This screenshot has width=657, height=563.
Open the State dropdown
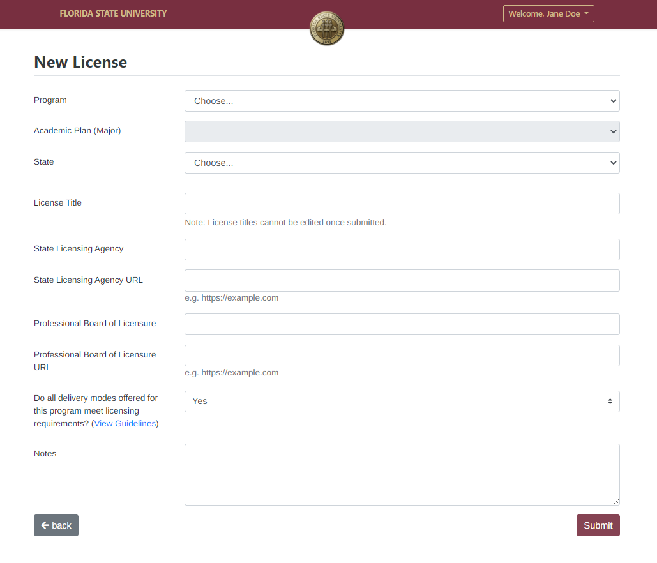click(x=402, y=163)
